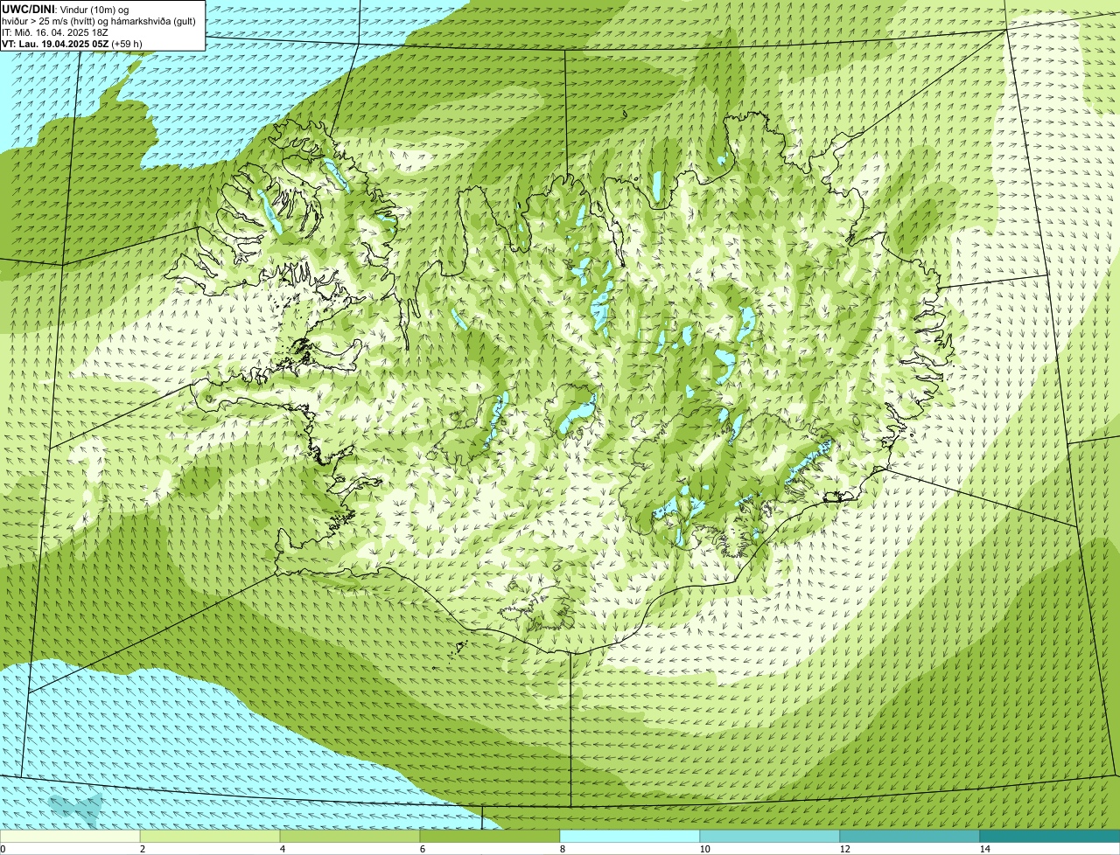
Task: Click the legend tick label '8'
Action: (x=562, y=849)
